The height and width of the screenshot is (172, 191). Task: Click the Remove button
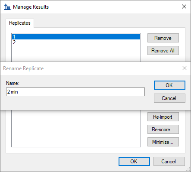(163, 38)
